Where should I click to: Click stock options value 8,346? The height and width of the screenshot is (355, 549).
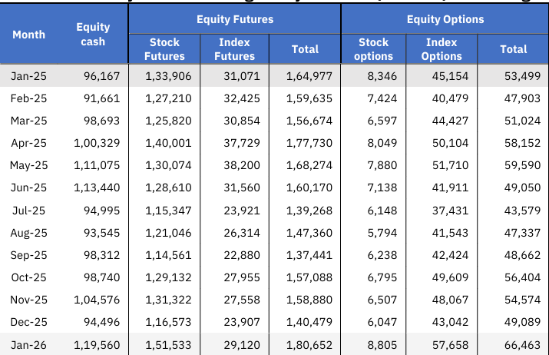[382, 76]
